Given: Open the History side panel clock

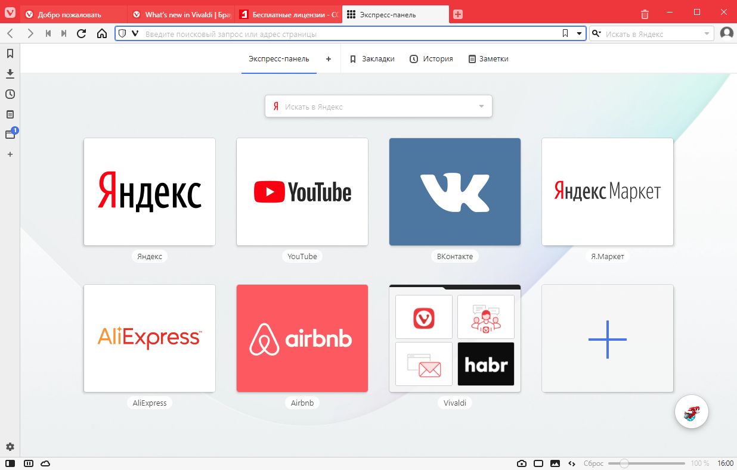Looking at the screenshot, I should coord(10,94).
